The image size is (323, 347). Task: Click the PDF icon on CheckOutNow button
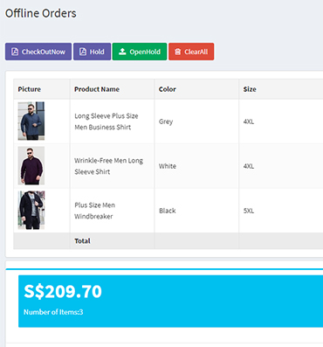(x=15, y=52)
